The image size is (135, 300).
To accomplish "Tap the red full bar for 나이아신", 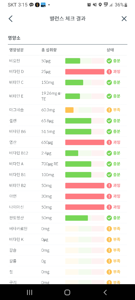I will point(85,207).
